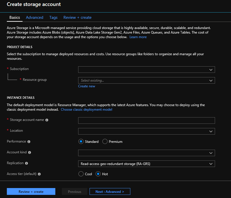Go to the Review + create tab
Screen dimensions: 231x198
pyautogui.click(x=77, y=17)
